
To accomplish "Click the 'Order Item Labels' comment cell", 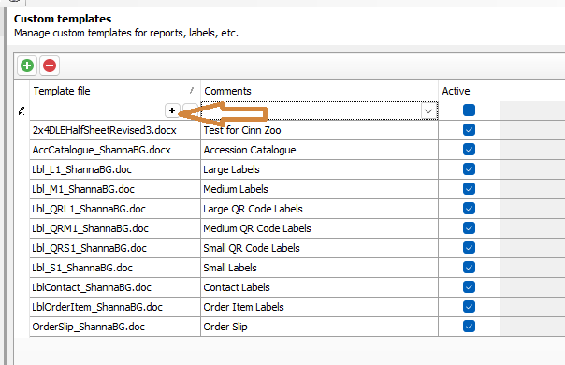I will (319, 307).
